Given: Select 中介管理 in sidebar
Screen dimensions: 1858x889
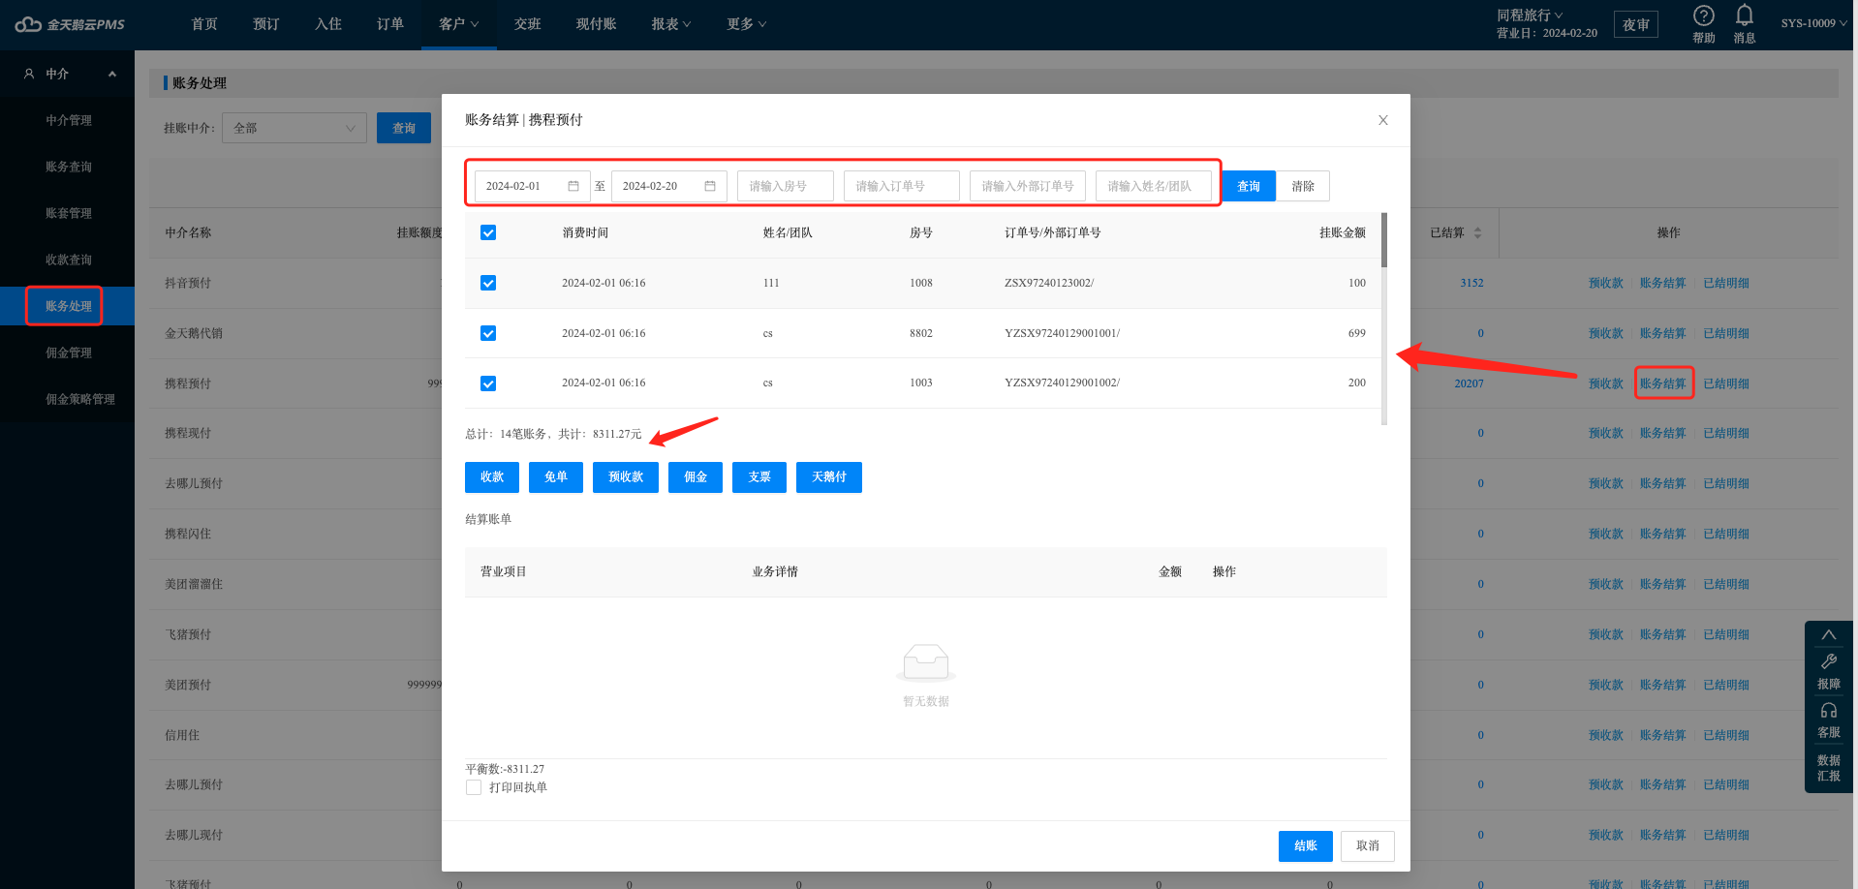Looking at the screenshot, I should (x=69, y=120).
